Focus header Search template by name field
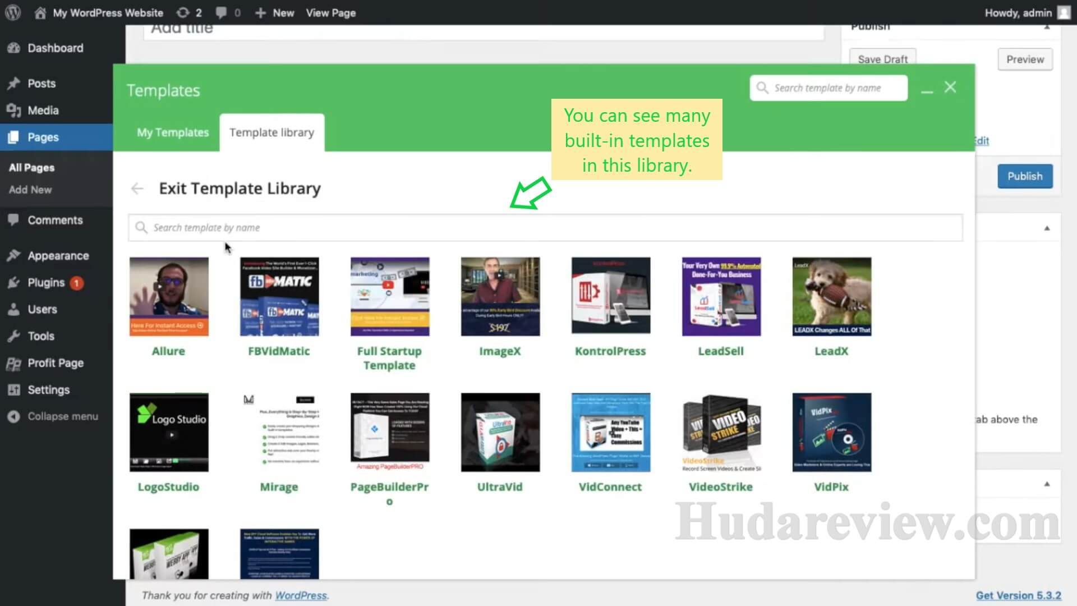The image size is (1077, 606). click(828, 88)
